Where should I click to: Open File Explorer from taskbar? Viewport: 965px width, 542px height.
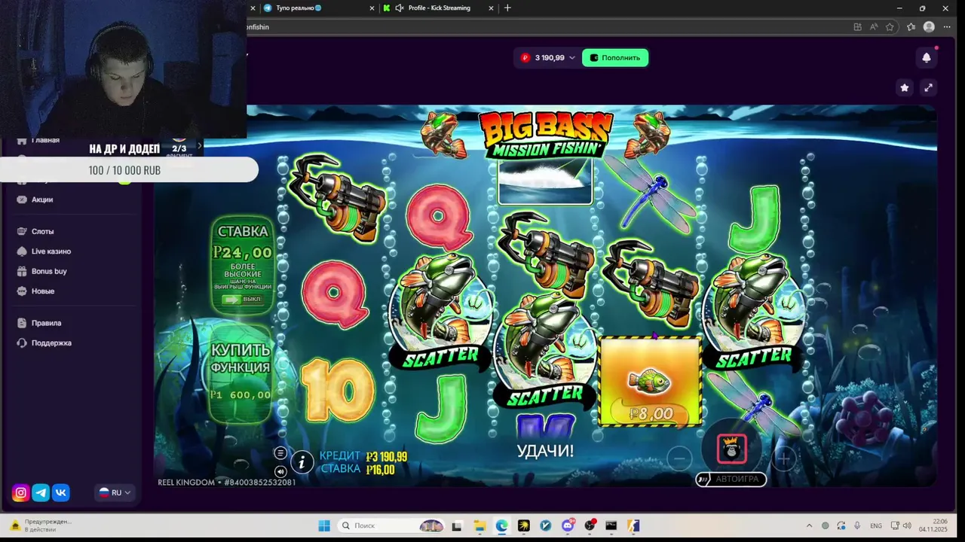(x=479, y=525)
